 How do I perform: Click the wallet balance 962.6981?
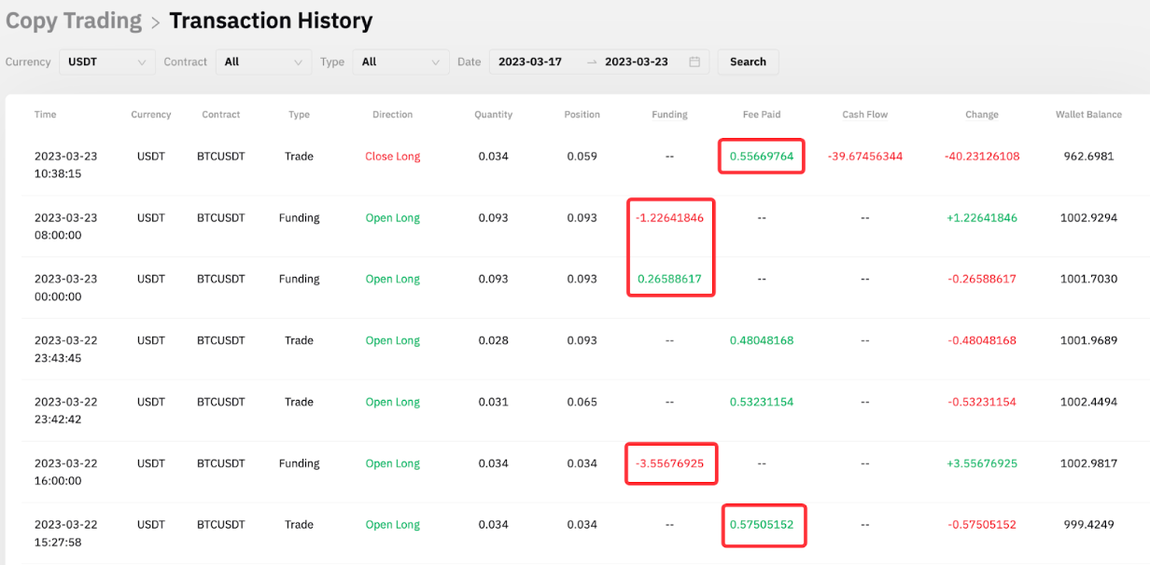click(1088, 157)
